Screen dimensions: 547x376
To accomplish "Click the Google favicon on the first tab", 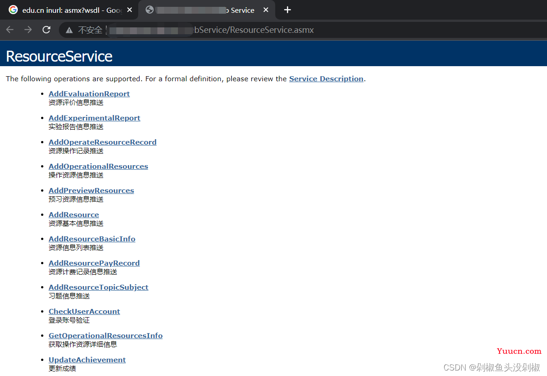I will tap(13, 10).
